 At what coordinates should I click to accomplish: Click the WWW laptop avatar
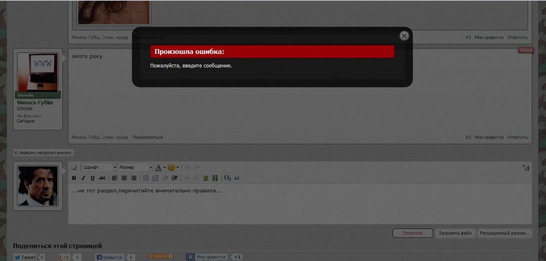click(38, 72)
